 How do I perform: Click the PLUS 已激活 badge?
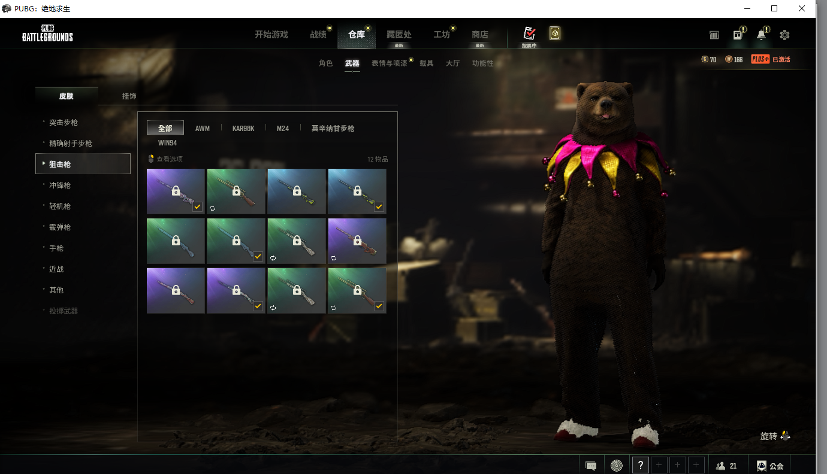(x=771, y=59)
